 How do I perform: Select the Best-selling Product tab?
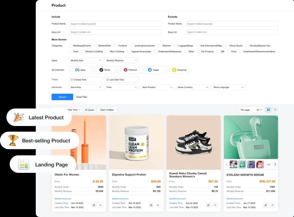tap(40, 141)
